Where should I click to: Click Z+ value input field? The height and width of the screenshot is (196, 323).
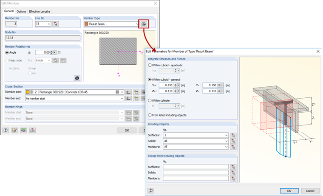pos(166,91)
